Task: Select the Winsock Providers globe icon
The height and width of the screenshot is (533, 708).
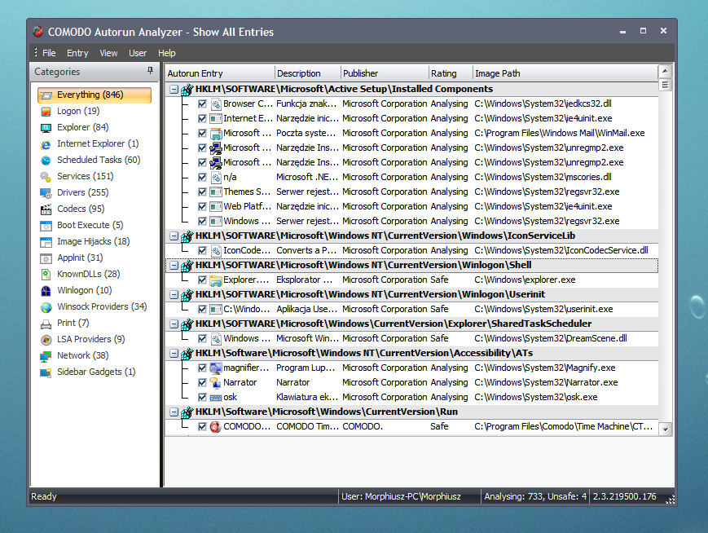Action: 45,307
